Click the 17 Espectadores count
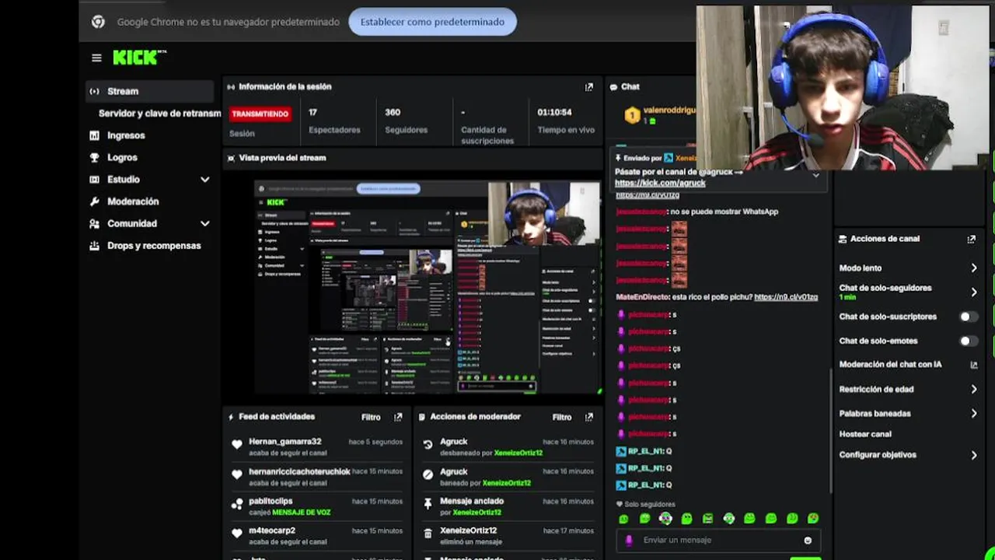The height and width of the screenshot is (560, 995). click(x=312, y=112)
